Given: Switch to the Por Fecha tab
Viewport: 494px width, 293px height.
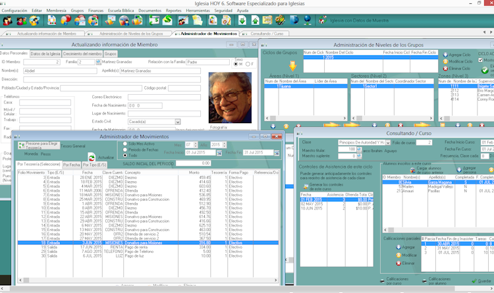Looking at the screenshot, I should (x=72, y=164).
